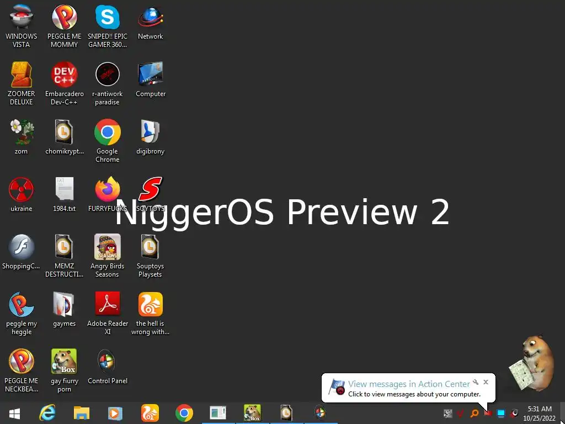The height and width of the screenshot is (424, 565).
Task: Open the PEGGLE ME MOMMY shortcut
Action: click(64, 26)
